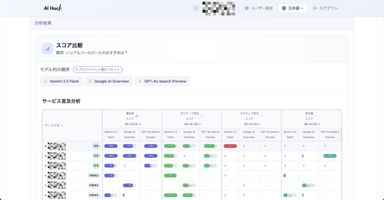Sort table by サービス名 using its sort icon
Screen dimensions: 384x200
click(62, 125)
